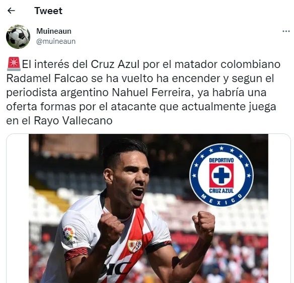The height and width of the screenshot is (283, 294).
Task: Click the Rayo Vallecano crest on jersey
Action: 134,246
